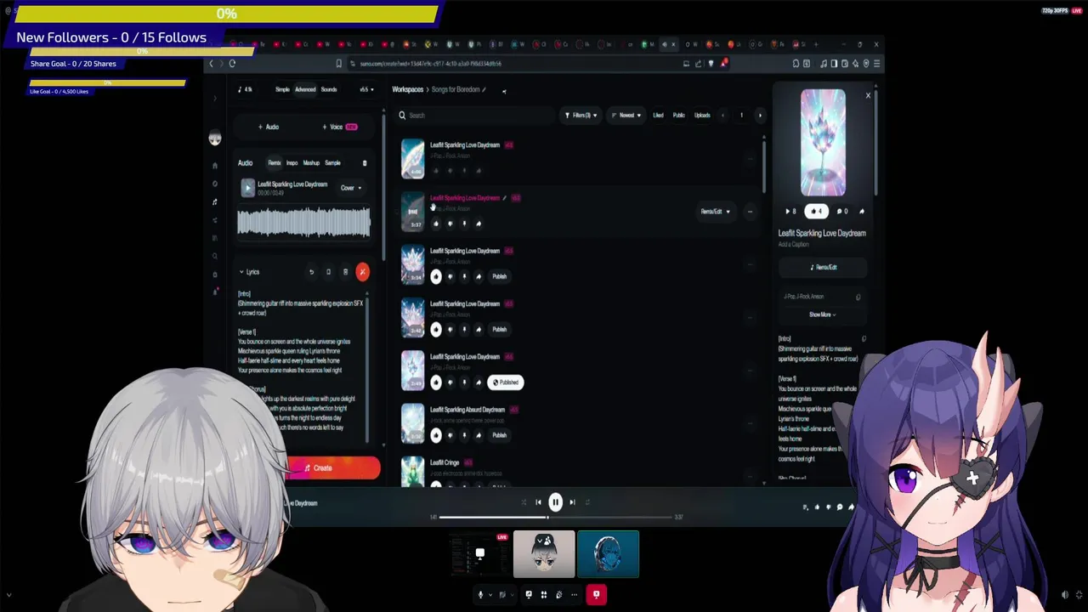This screenshot has width=1088, height=612.
Task: Pause the currently playing song
Action: pos(555,502)
